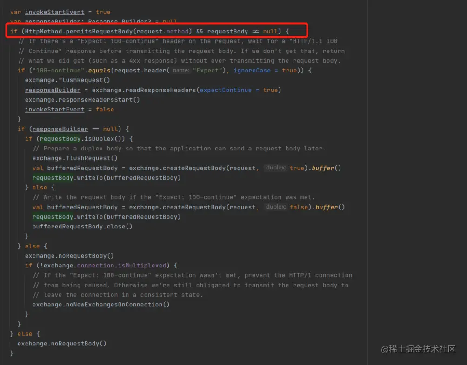Click the 'exchange.flushRequest()' under the 100-continue check
The height and width of the screenshot is (365, 467).
[x=67, y=80]
